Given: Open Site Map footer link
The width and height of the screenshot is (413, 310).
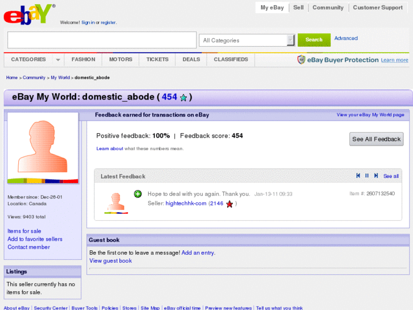Looking at the screenshot, I should [x=150, y=308].
